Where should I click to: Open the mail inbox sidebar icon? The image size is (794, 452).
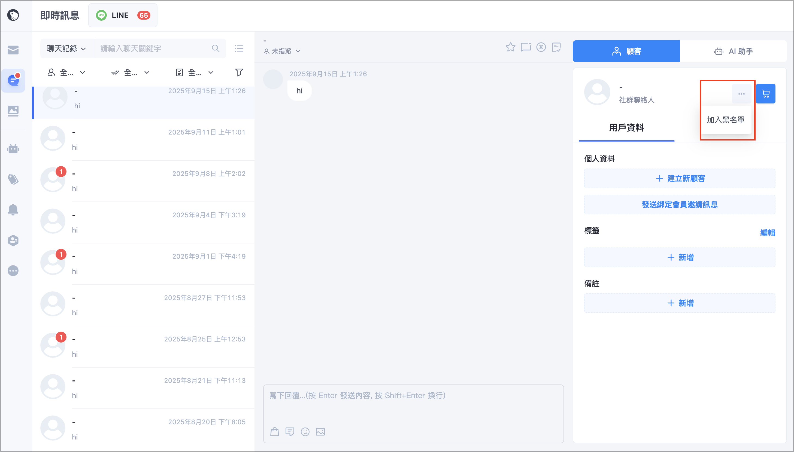click(x=13, y=50)
